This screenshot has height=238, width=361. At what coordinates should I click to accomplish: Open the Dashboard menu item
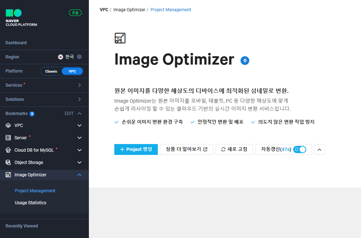(16, 43)
